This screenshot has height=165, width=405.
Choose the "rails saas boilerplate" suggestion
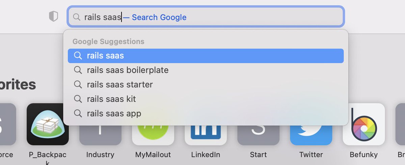pyautogui.click(x=128, y=70)
